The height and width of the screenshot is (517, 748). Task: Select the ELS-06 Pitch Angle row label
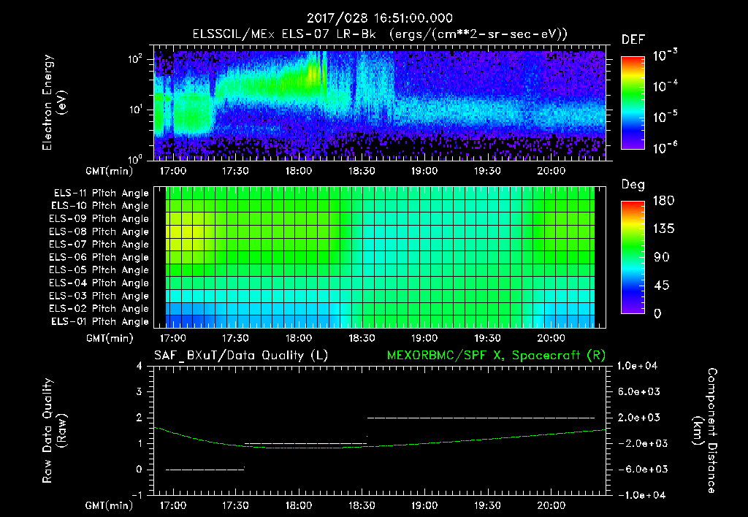tap(99, 258)
